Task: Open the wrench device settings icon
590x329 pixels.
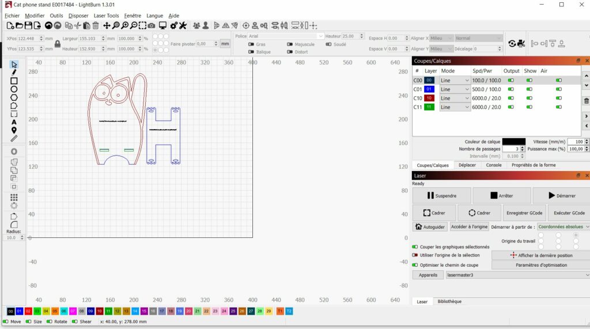Action: (183, 25)
